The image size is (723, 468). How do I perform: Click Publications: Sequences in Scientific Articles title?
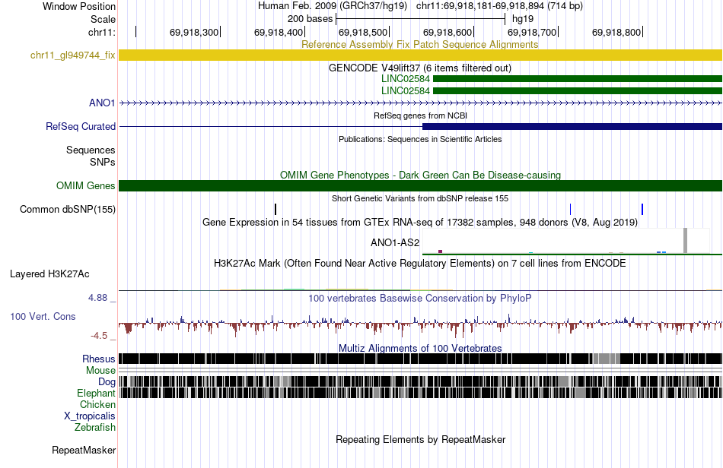420,139
